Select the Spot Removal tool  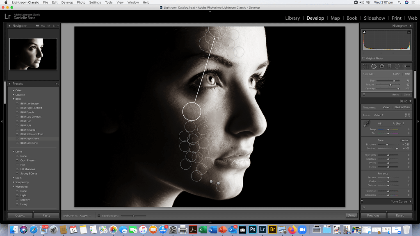(x=374, y=66)
